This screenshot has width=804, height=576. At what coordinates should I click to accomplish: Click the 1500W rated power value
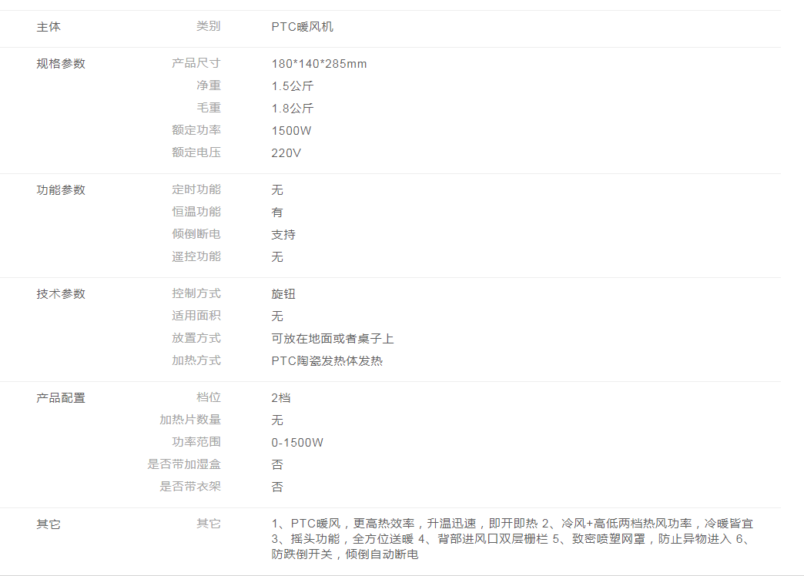pyautogui.click(x=291, y=131)
